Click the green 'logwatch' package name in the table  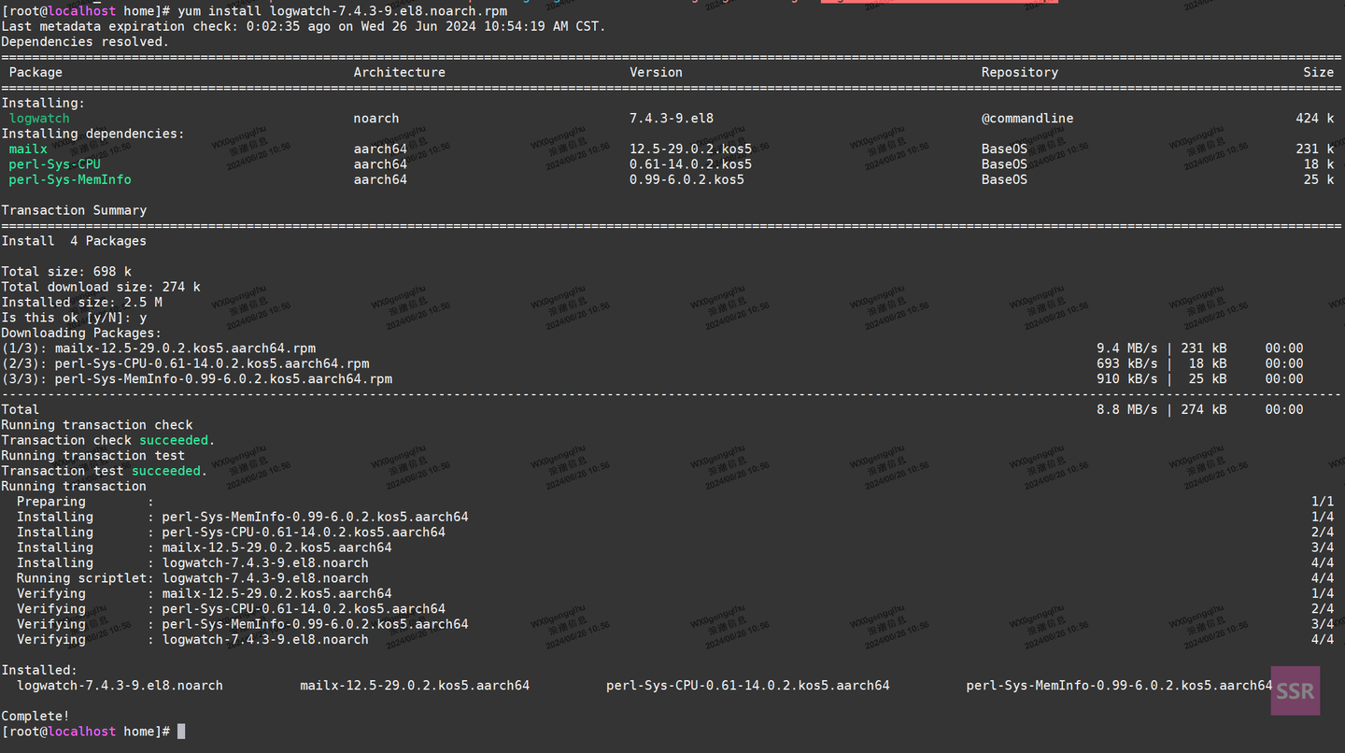(x=39, y=119)
